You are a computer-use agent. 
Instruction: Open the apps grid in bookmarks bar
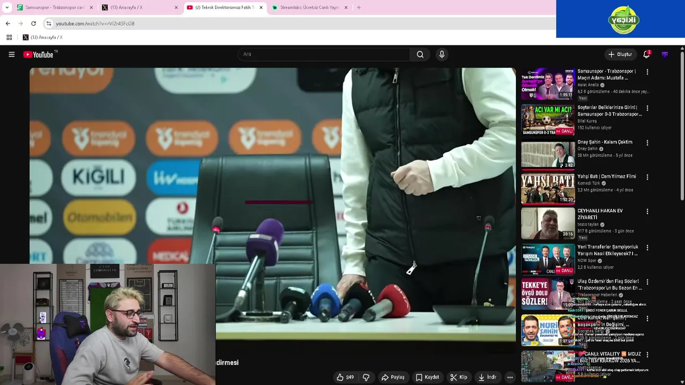9,37
